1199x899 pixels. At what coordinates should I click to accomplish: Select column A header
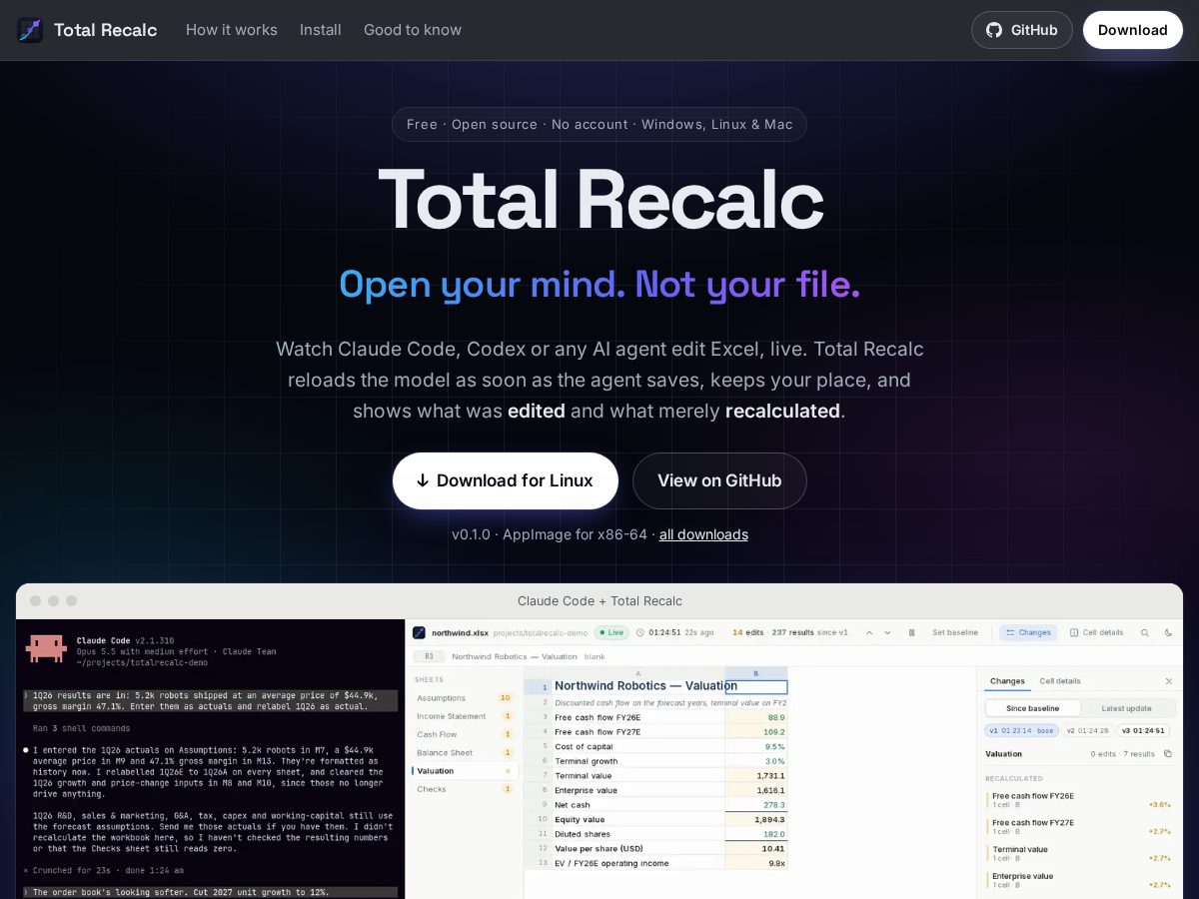point(638,673)
